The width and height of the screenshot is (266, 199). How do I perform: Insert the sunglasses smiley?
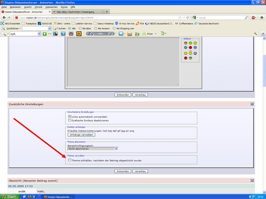click(185, 43)
